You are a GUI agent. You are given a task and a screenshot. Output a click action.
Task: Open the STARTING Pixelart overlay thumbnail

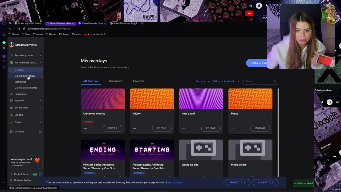click(x=152, y=150)
